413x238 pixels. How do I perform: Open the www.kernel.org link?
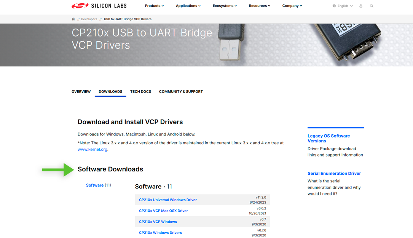(x=92, y=149)
